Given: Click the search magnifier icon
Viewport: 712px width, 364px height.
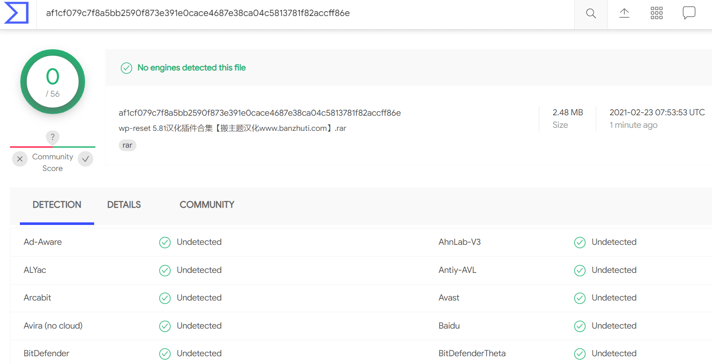Looking at the screenshot, I should coord(591,13).
